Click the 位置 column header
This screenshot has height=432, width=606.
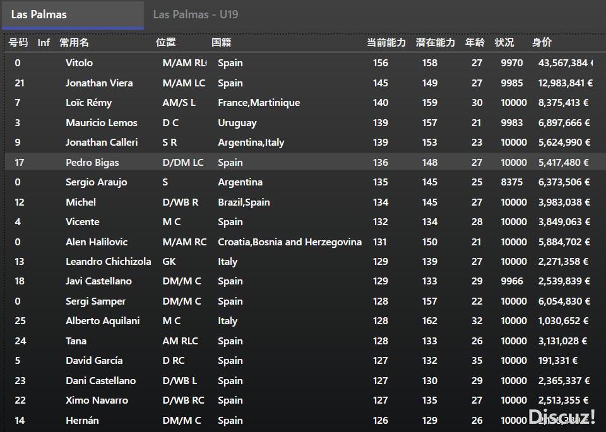coord(166,42)
